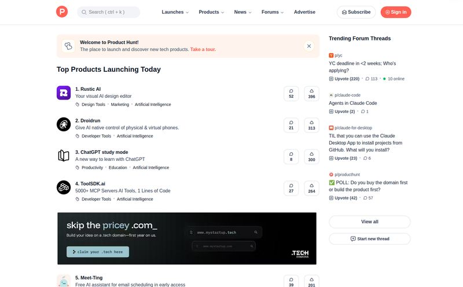Focus the Search box
Viewport: 463px width, 287px height.
point(108,12)
